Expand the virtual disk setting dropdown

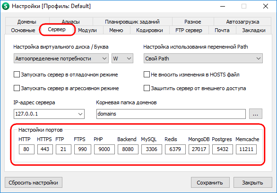tap(61, 59)
